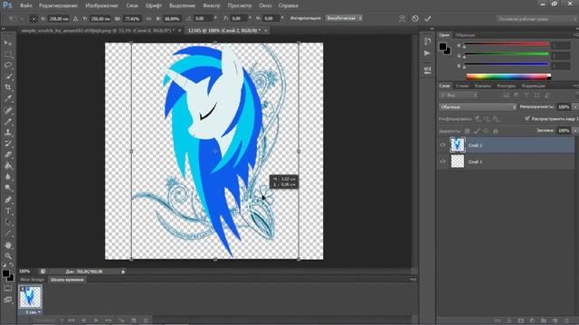Toggle relative positioning triangle icon

pyautogui.click(x=75, y=18)
